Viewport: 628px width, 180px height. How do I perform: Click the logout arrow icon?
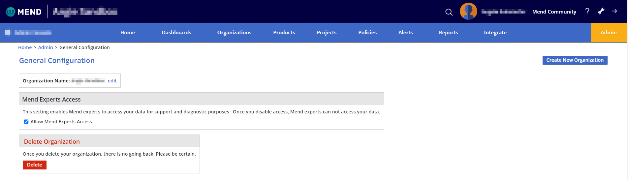click(x=614, y=11)
